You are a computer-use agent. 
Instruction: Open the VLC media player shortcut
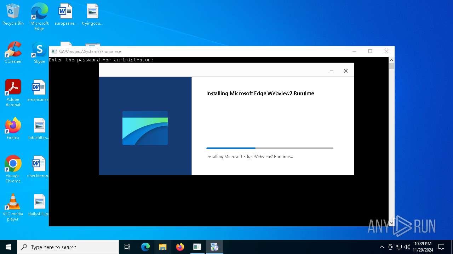(x=13, y=207)
